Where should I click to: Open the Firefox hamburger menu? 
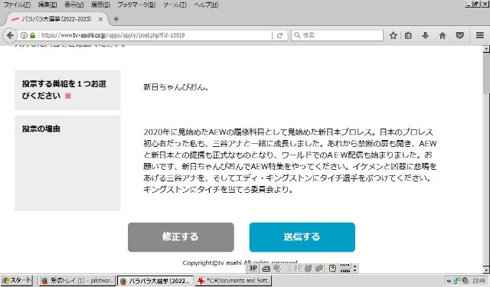point(480,36)
